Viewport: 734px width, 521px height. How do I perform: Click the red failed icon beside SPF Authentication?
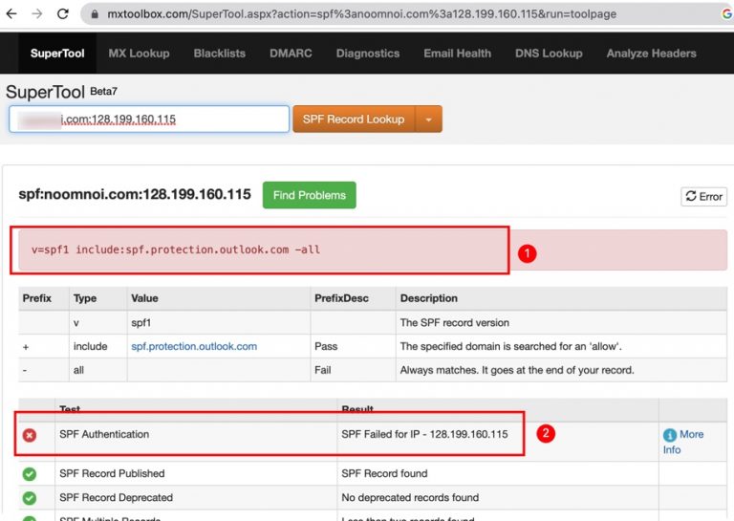(30, 434)
